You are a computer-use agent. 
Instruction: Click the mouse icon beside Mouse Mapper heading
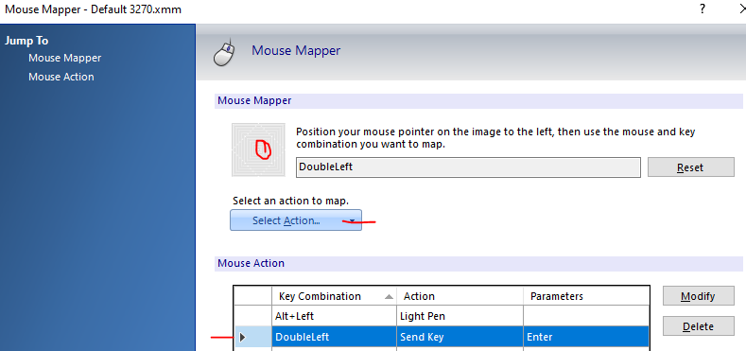tap(223, 52)
